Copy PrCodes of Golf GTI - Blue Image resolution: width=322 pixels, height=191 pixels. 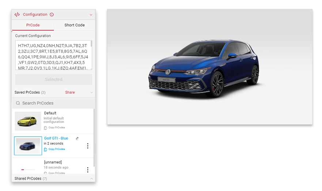coord(57,149)
